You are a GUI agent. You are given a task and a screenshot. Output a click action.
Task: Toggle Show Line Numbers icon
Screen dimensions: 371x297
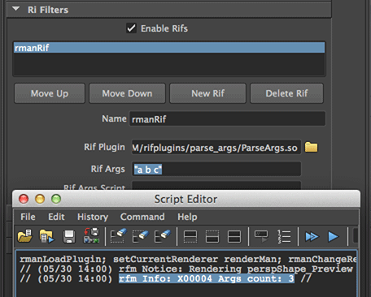click(284, 237)
